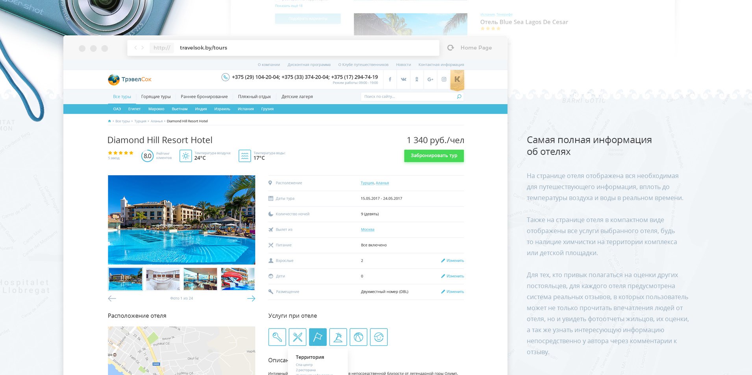Select the water slide photo thumbnail
This screenshot has height=375, width=752.
238,279
